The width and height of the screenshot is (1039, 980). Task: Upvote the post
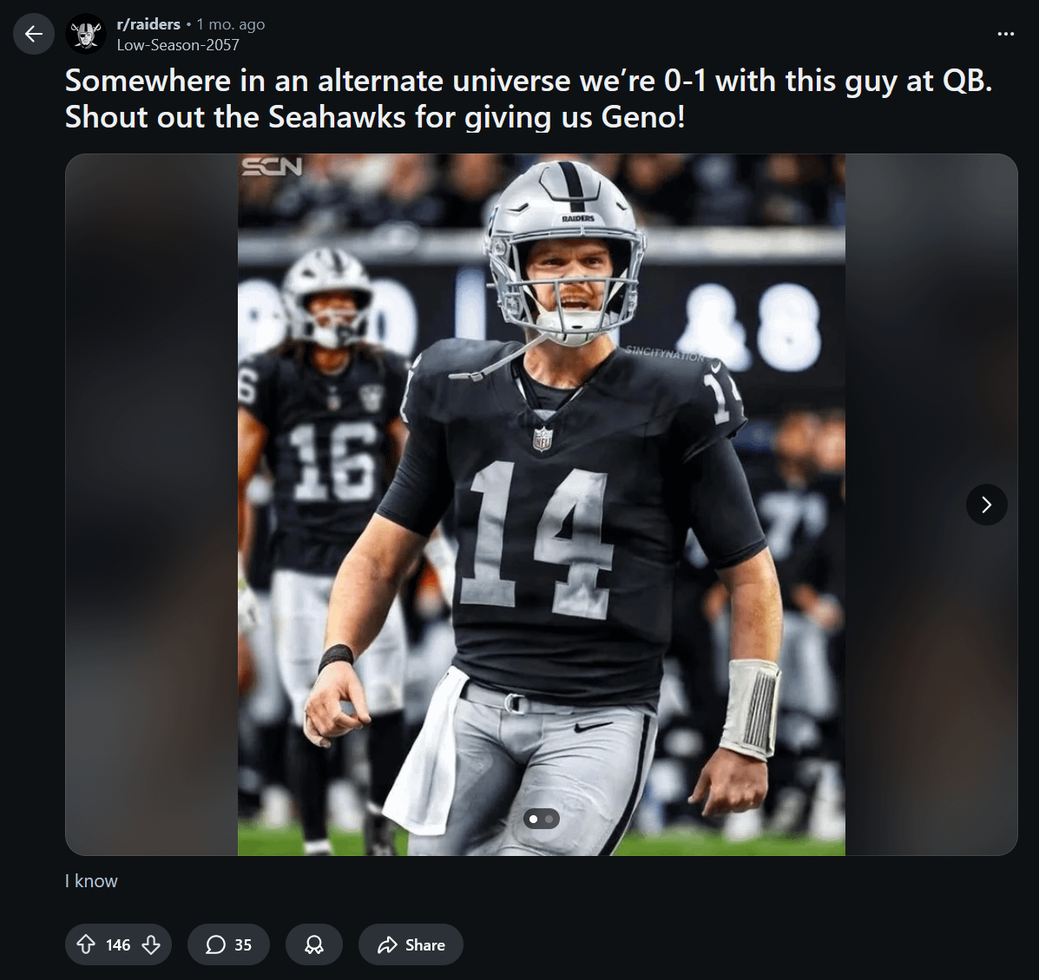click(x=86, y=944)
